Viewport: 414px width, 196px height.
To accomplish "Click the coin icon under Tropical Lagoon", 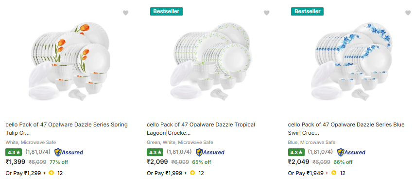I will (x=192, y=173).
